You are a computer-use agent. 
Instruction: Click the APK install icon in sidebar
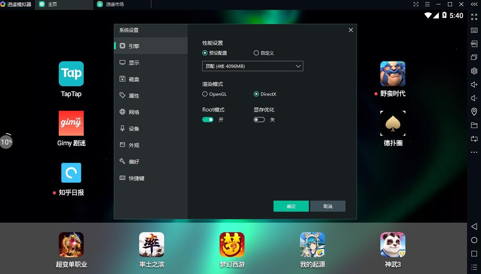pyautogui.click(x=474, y=44)
